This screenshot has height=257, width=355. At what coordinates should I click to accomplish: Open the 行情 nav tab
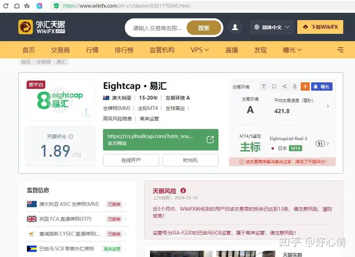coord(92,50)
